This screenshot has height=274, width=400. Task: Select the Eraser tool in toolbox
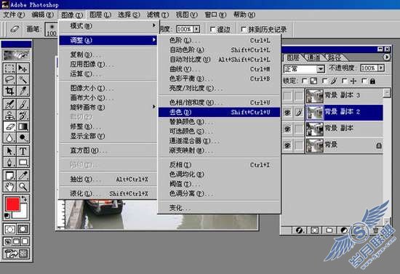coord(9,126)
